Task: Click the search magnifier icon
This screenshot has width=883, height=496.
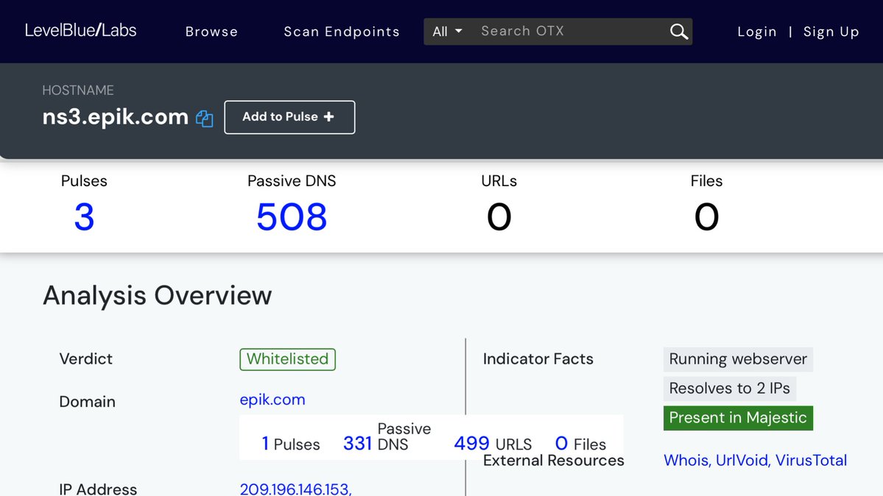Action: pyautogui.click(x=678, y=32)
